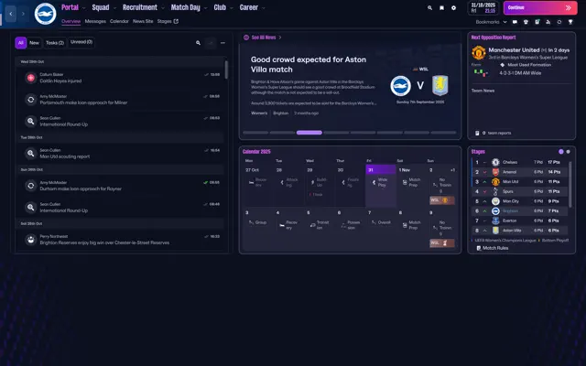Select the first news carousel indicator
This screenshot has height=366, width=586.
(255, 133)
